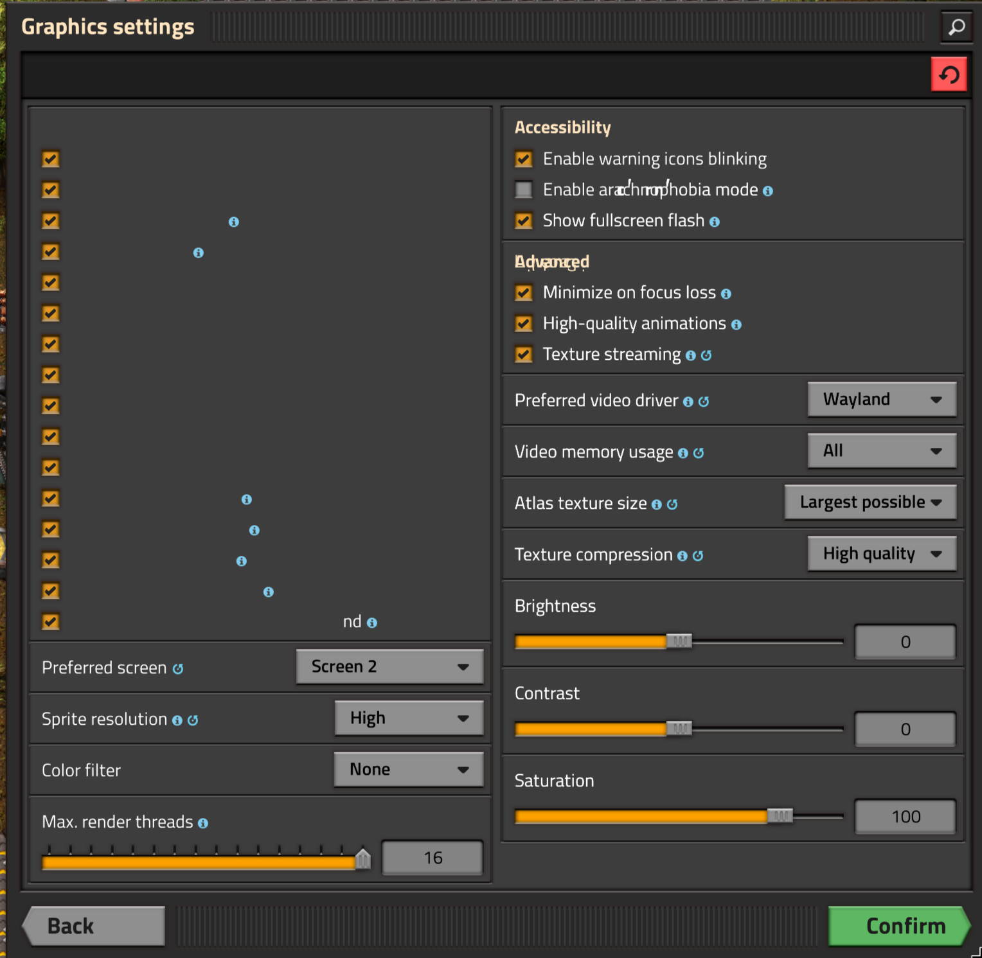
Task: Show info for Show fullscreen flash
Action: (714, 222)
